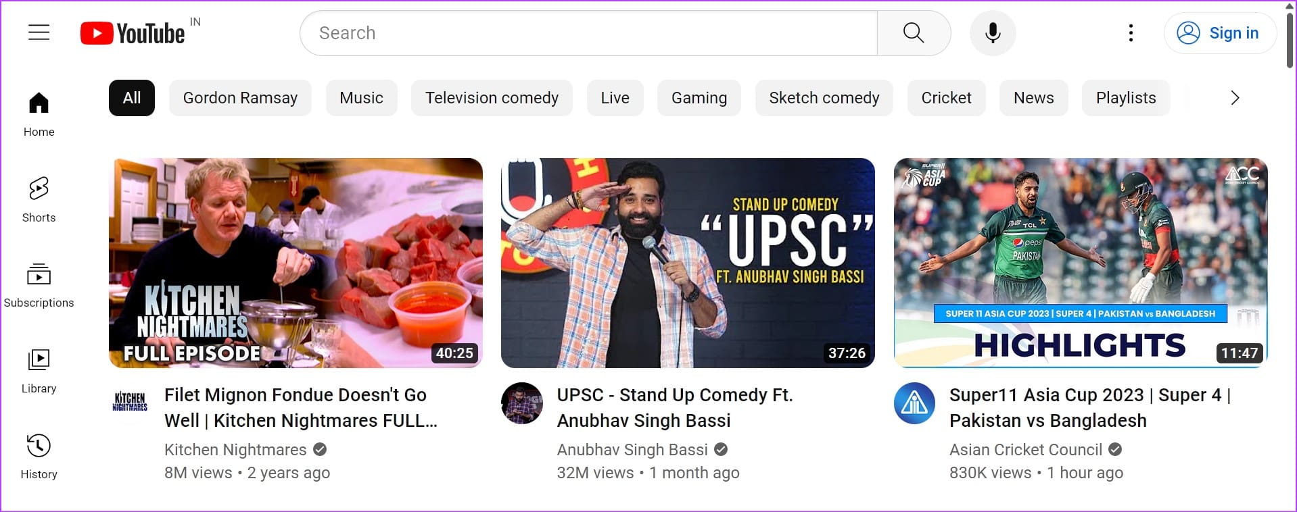Open Anubhav Singh Bassi's channel avatar
The height and width of the screenshot is (512, 1297).
(x=522, y=403)
